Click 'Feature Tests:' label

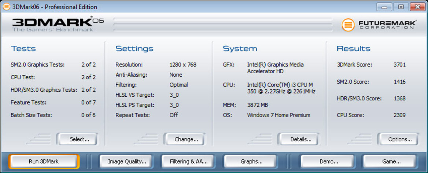[28, 103]
